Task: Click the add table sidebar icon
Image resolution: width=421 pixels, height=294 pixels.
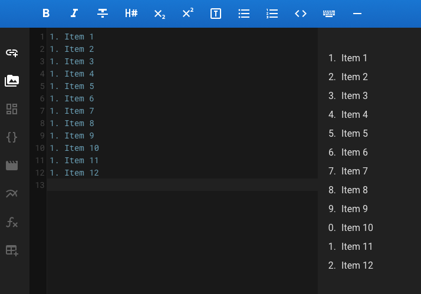Action: click(x=12, y=250)
